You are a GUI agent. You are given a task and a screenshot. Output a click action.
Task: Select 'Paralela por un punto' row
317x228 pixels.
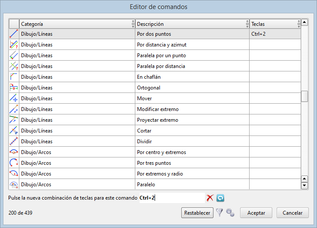click(155, 55)
